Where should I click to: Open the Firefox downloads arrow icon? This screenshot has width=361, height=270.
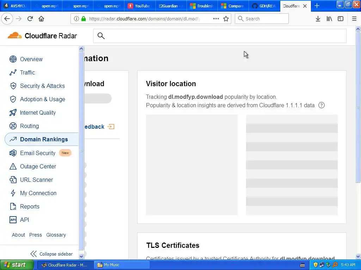coord(318,19)
